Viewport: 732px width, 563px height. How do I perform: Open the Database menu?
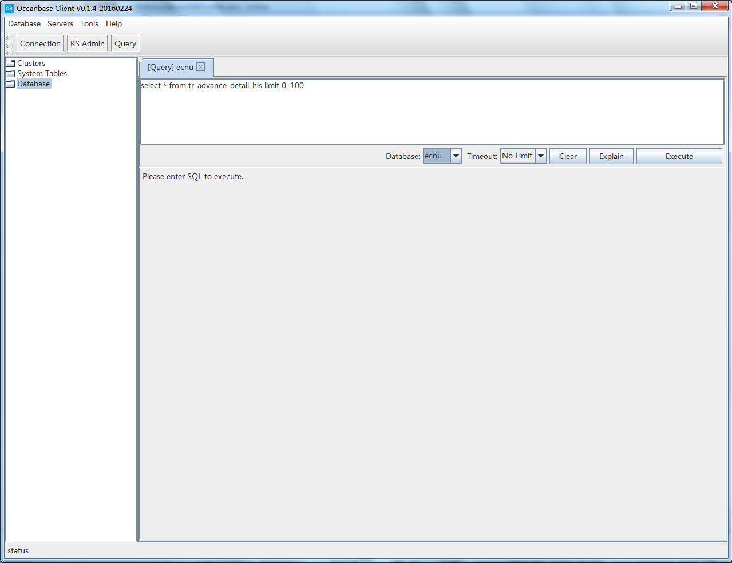24,23
